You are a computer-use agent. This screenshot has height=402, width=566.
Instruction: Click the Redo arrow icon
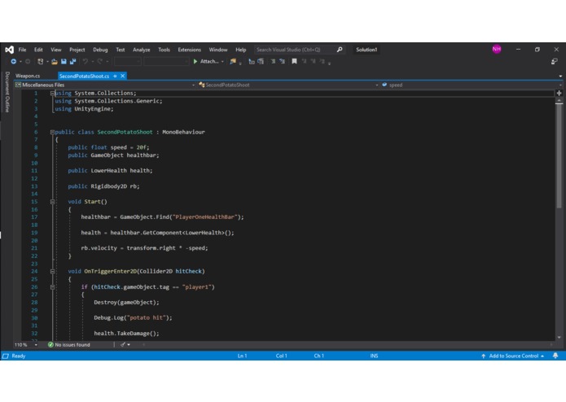tap(100, 62)
